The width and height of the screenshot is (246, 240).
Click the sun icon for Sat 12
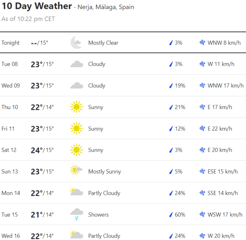click(x=76, y=150)
